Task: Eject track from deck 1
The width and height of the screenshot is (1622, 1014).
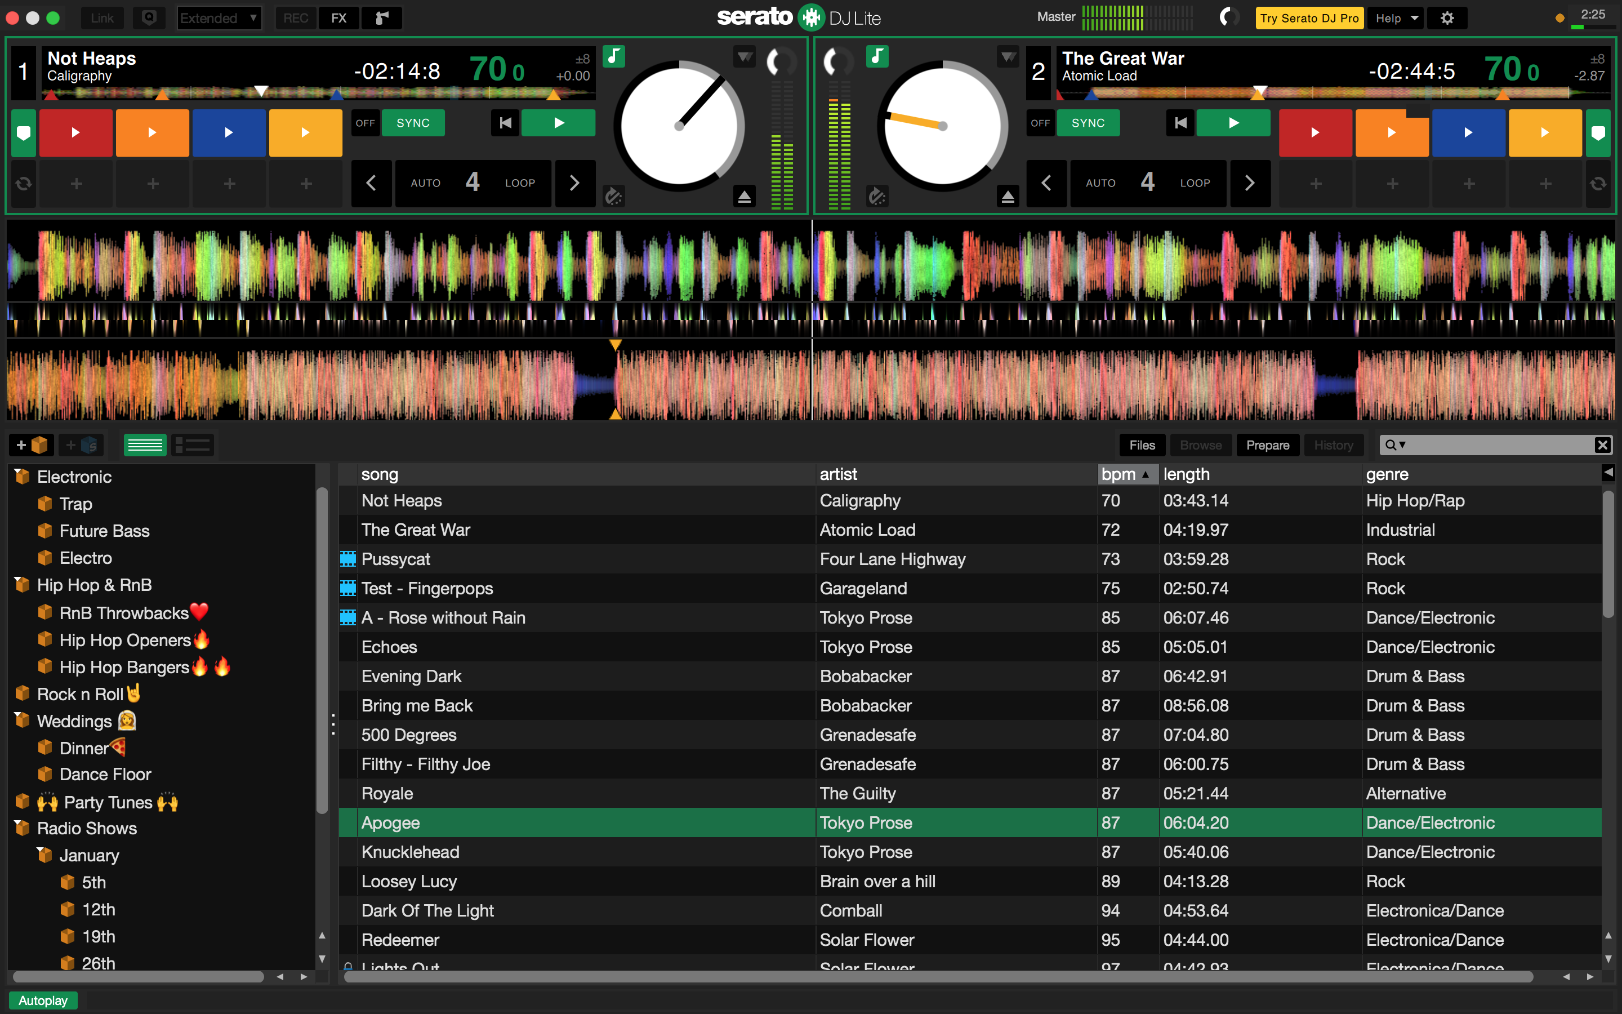Action: click(x=744, y=197)
